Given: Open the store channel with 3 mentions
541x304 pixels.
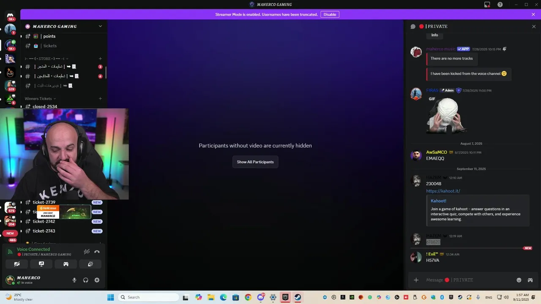Looking at the screenshot, I should pos(63,67).
